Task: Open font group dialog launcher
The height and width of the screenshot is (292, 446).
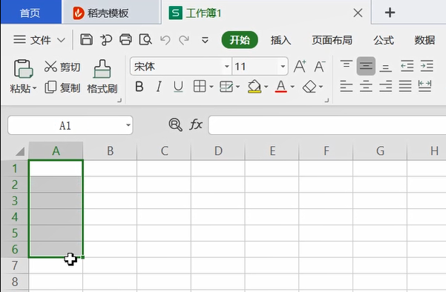Action: click(327, 100)
